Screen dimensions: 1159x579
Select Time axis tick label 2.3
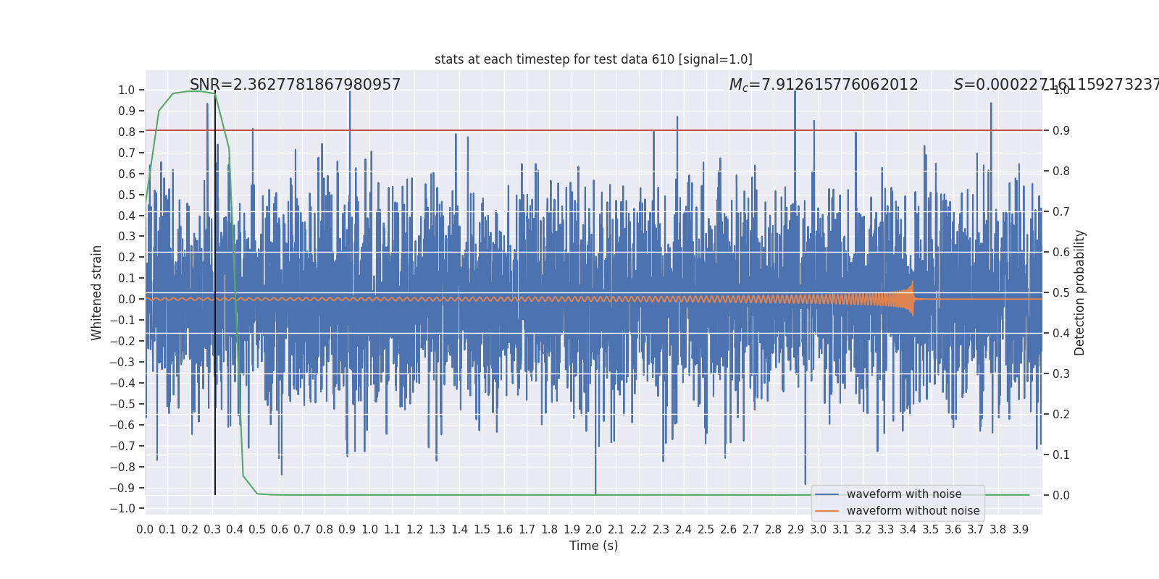661,530
